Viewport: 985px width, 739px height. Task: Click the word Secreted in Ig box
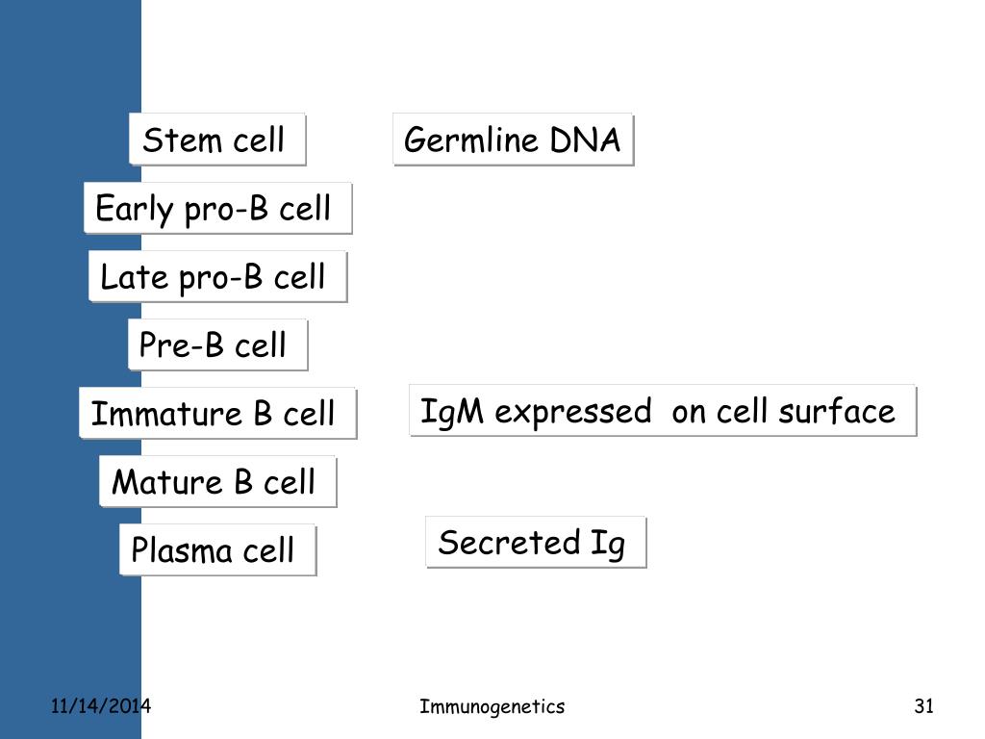[x=509, y=543]
